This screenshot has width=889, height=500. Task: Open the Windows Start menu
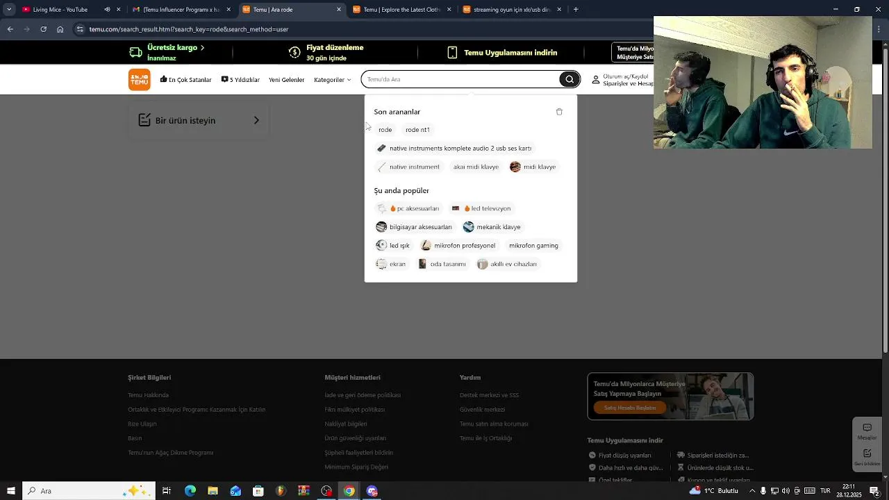tap(10, 491)
